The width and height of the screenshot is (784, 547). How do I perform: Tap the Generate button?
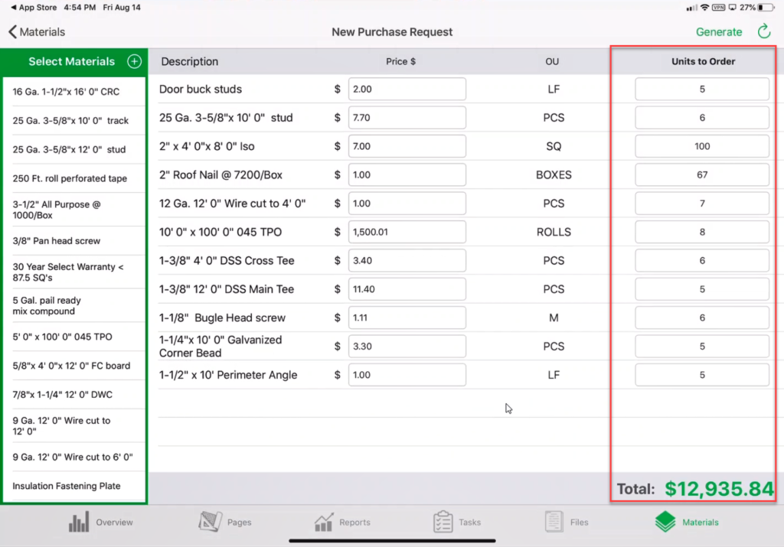tap(719, 31)
